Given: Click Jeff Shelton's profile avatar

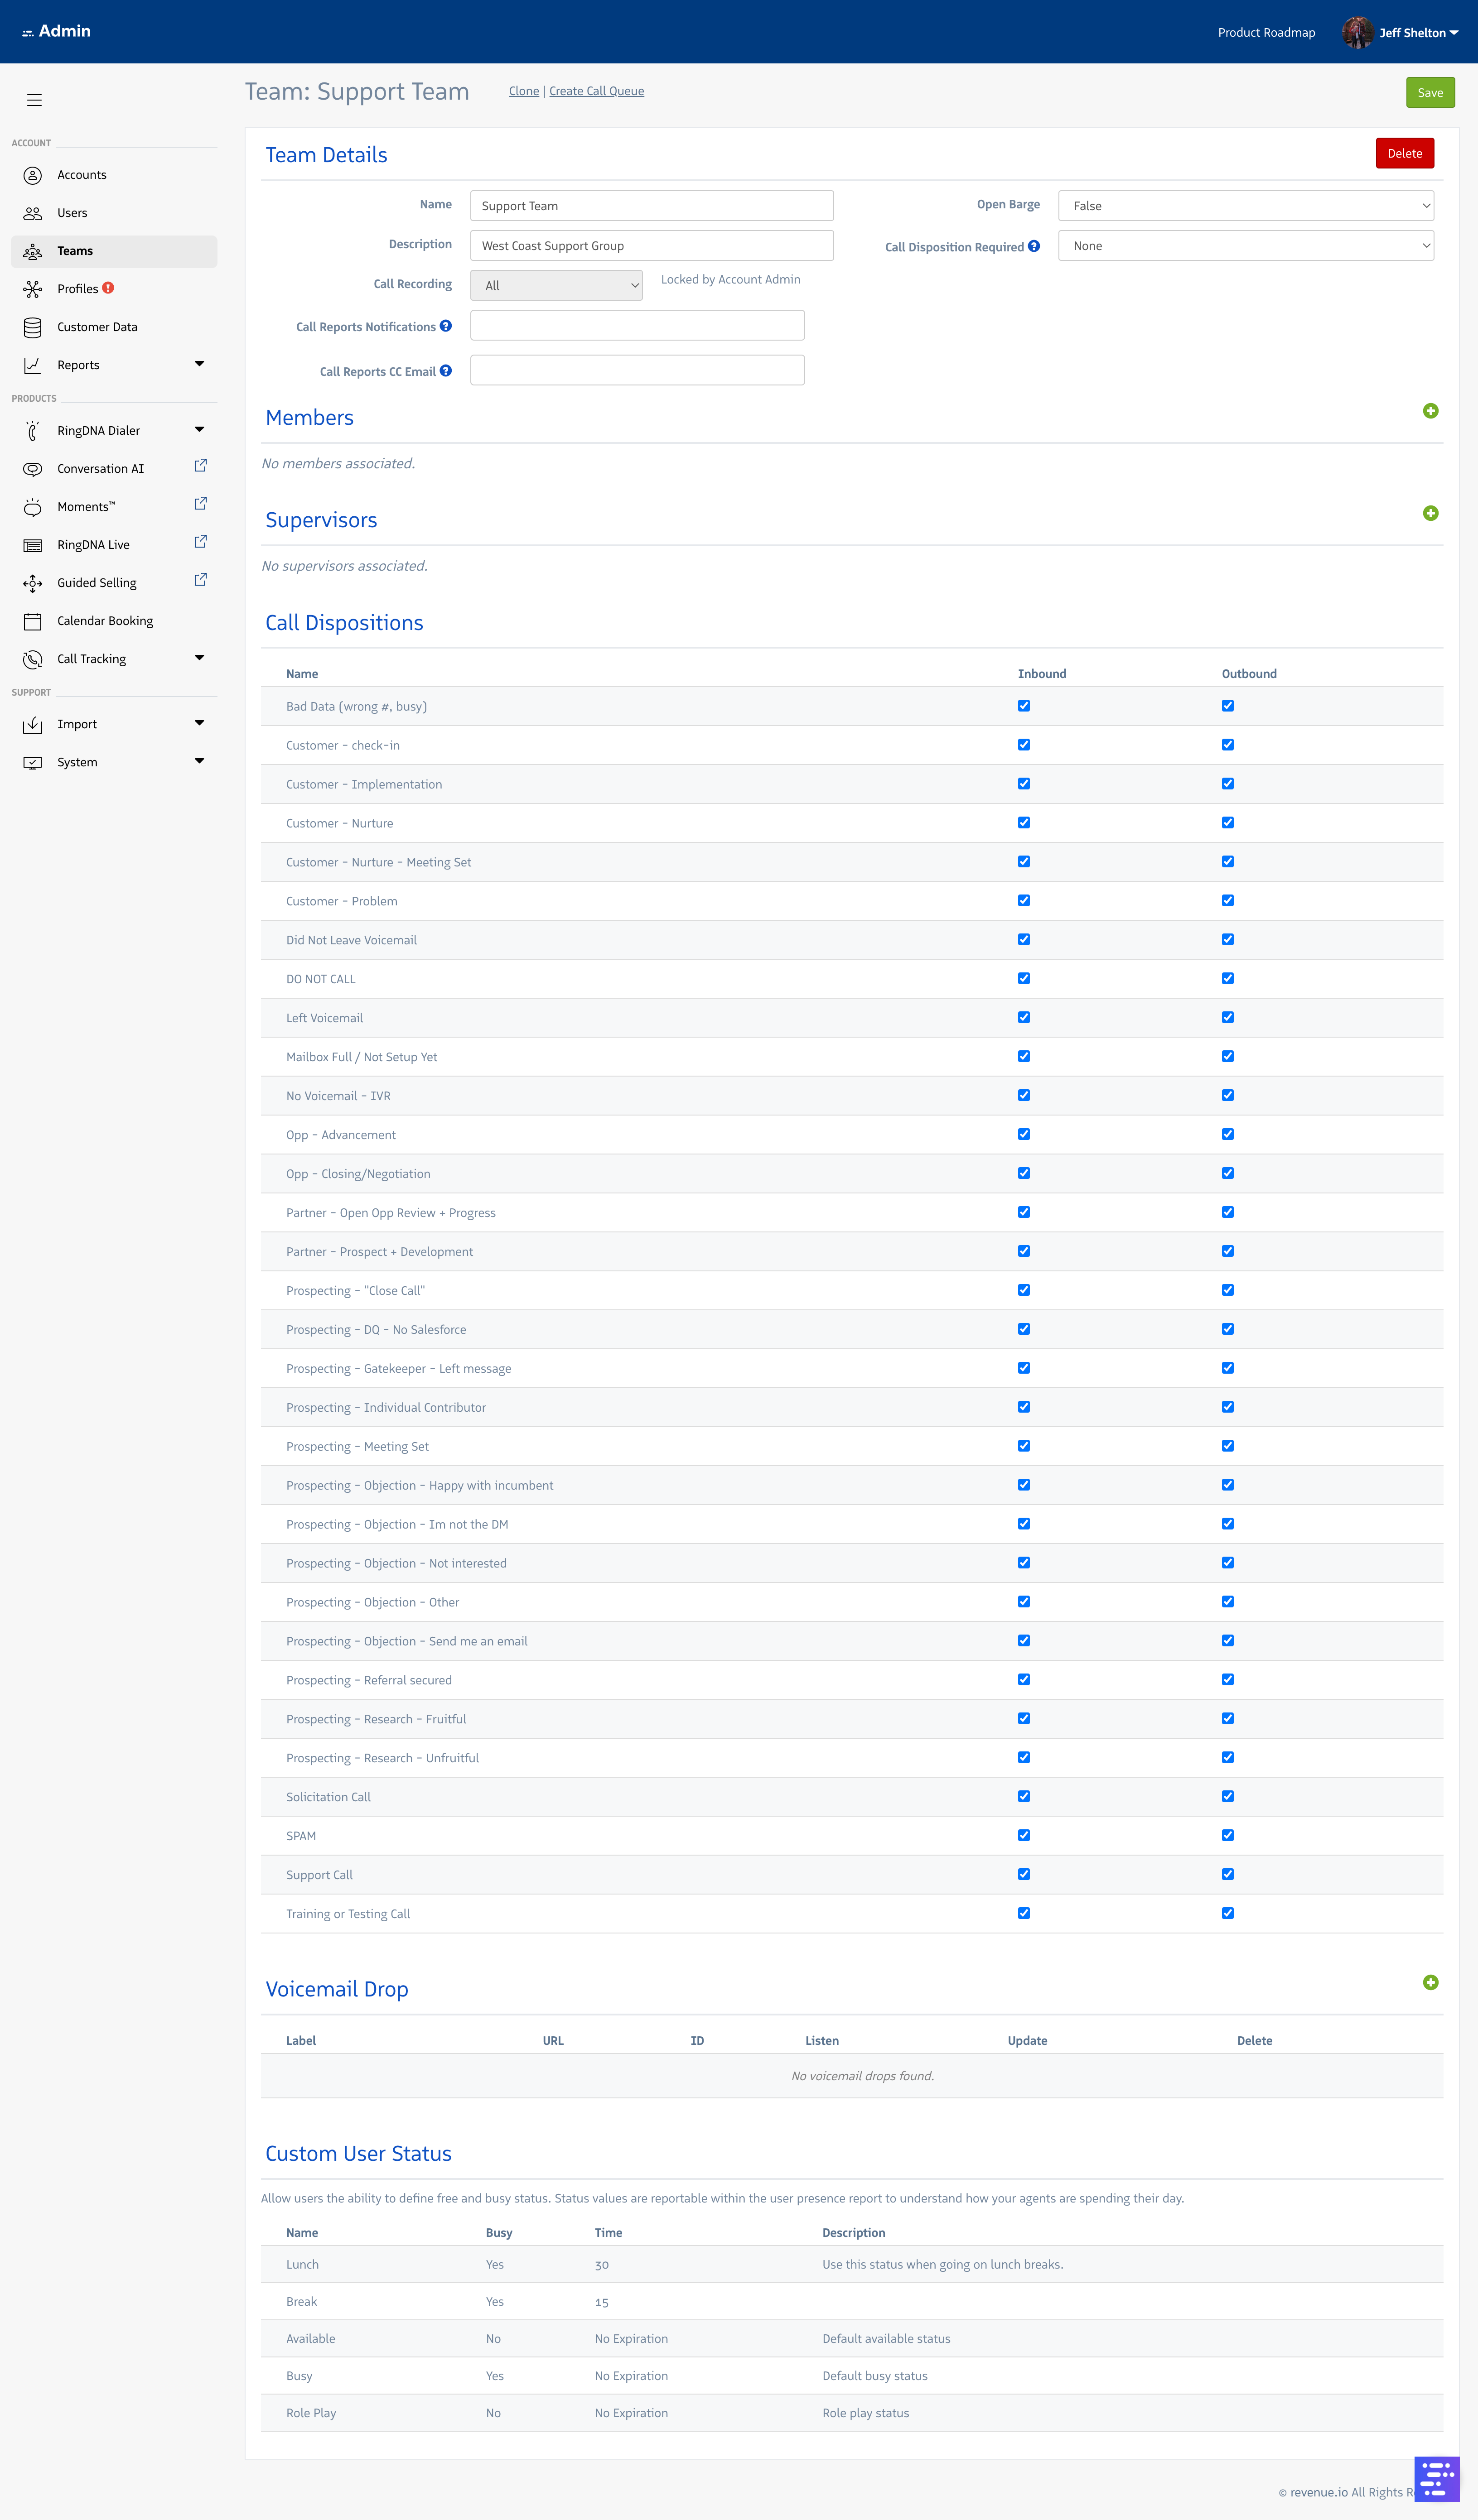Looking at the screenshot, I should (x=1357, y=33).
